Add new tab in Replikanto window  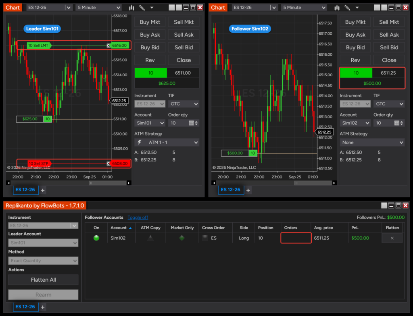[x=43, y=307]
